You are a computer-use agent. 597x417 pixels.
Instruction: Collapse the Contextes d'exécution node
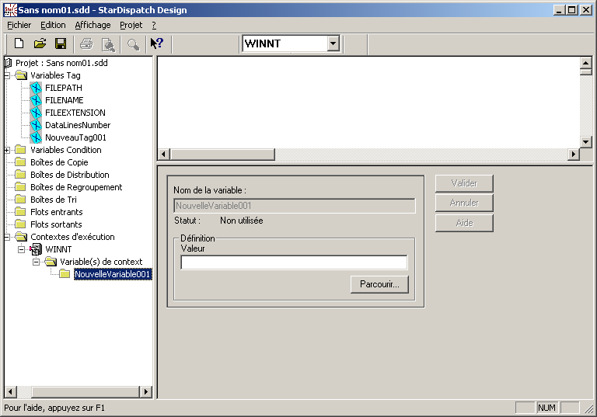click(8, 237)
